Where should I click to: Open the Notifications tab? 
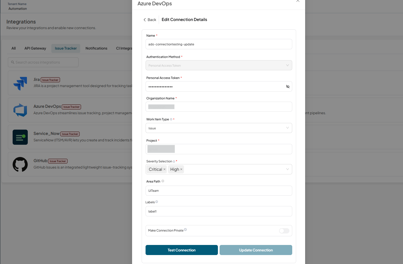click(x=96, y=48)
